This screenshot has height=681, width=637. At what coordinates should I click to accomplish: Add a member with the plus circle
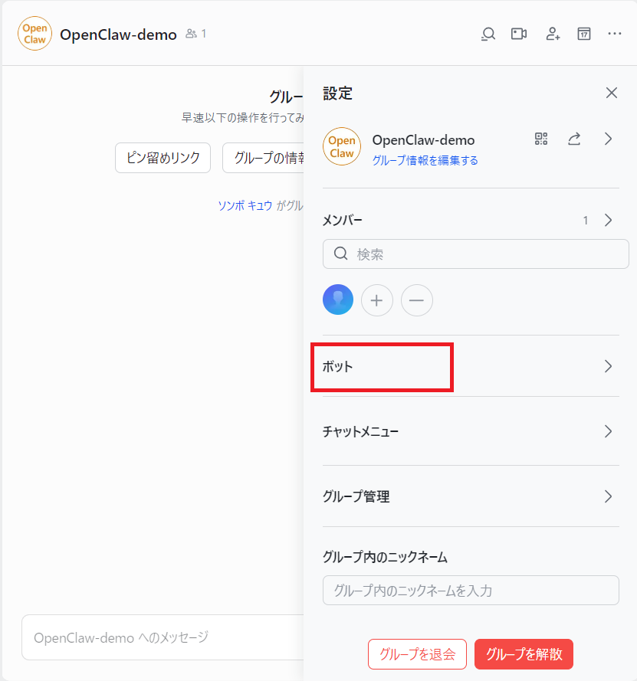pos(376,300)
